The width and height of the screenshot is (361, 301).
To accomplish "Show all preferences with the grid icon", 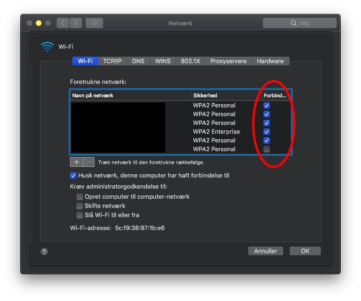I will tap(94, 23).
